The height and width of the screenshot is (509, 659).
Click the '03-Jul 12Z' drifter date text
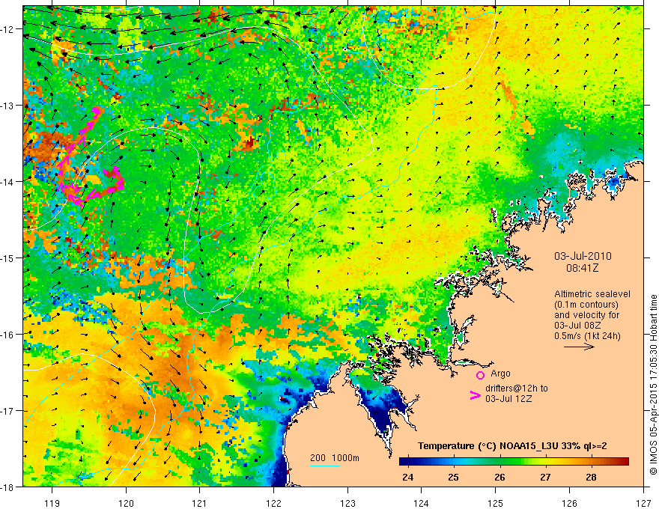508,398
